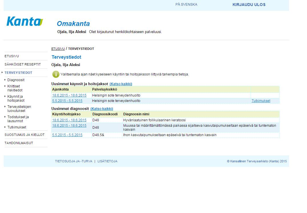
Task: Open TAHDONILMAISUT menu item
Action: (19, 143)
